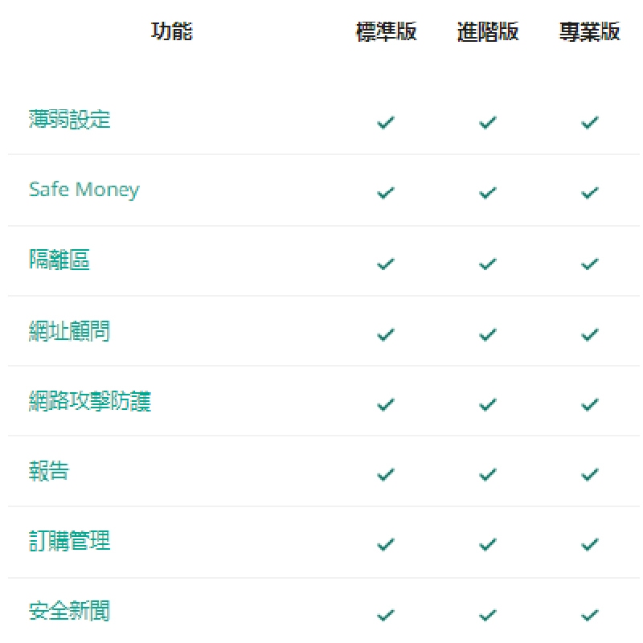Click 專業版 checkmark for 安全新聞

pyautogui.click(x=590, y=616)
